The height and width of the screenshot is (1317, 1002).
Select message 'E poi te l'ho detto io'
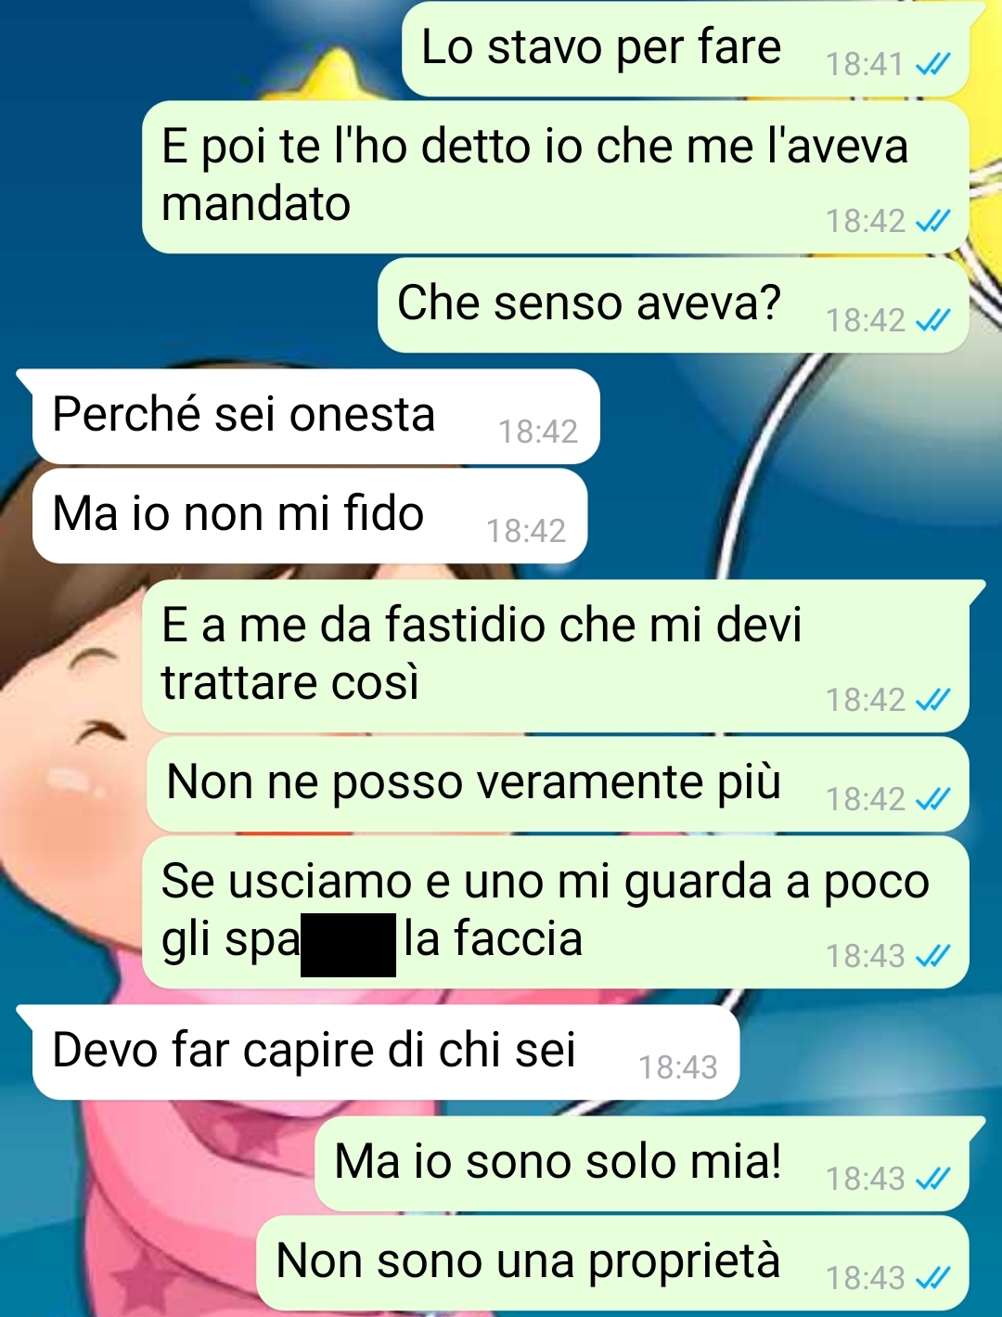555,176
